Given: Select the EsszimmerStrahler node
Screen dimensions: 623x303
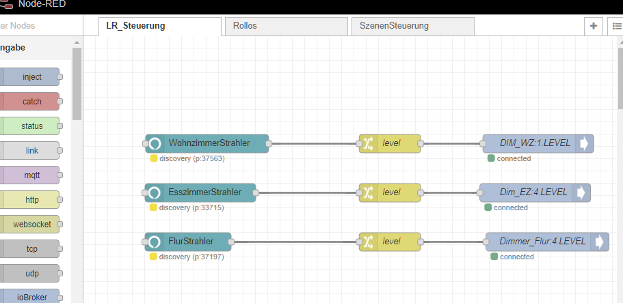Looking at the screenshot, I should 200,192.
